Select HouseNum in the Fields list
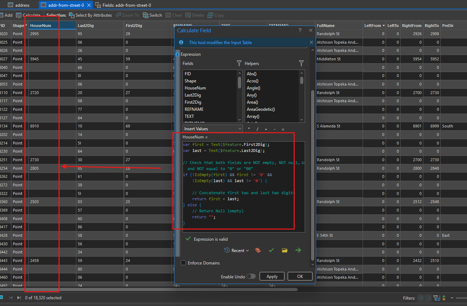The width and height of the screenshot is (467, 306). coord(195,88)
